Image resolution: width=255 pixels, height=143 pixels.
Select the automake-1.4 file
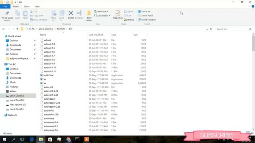coord(51,122)
